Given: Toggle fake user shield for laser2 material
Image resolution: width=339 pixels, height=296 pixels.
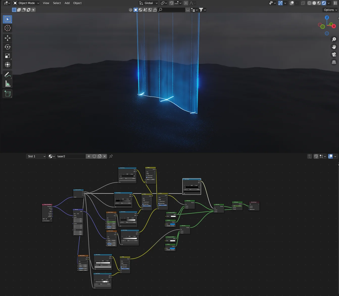Looking at the screenshot, I should click(94, 156).
